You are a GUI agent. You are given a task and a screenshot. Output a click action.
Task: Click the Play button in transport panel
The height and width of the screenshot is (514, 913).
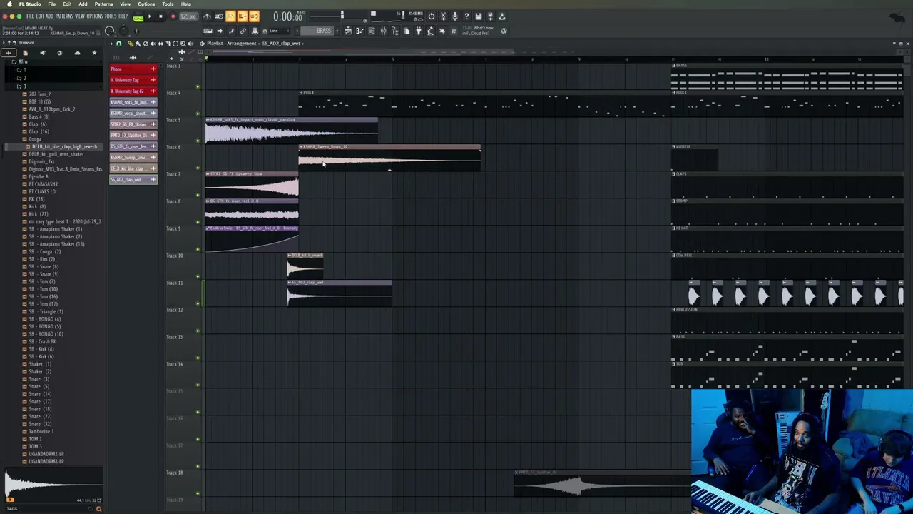coord(149,16)
